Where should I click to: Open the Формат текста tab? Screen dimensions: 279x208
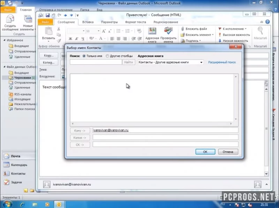(x=135, y=22)
